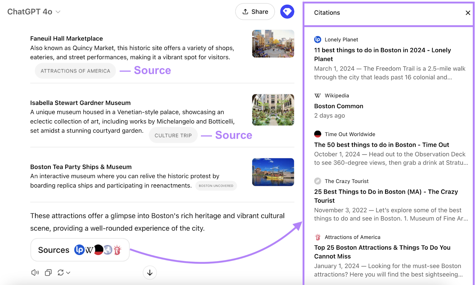Click the Wikipedia favicon in Sources
Viewport: 475px width, 285px height.
89,250
